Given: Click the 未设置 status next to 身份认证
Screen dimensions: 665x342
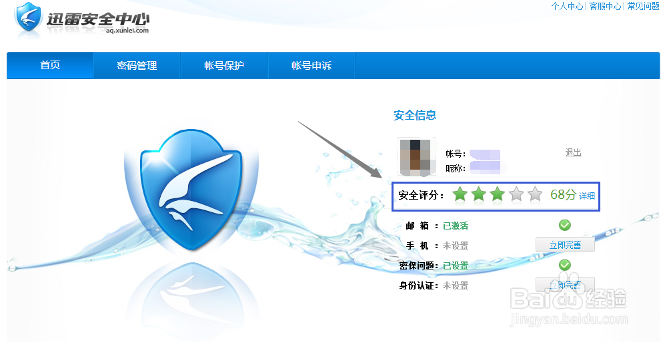Looking at the screenshot, I should (456, 285).
